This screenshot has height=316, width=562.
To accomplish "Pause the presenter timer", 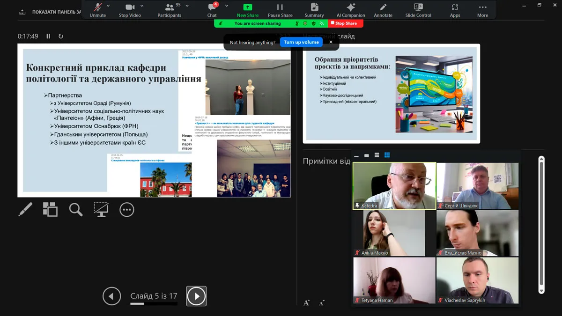I will (x=48, y=36).
